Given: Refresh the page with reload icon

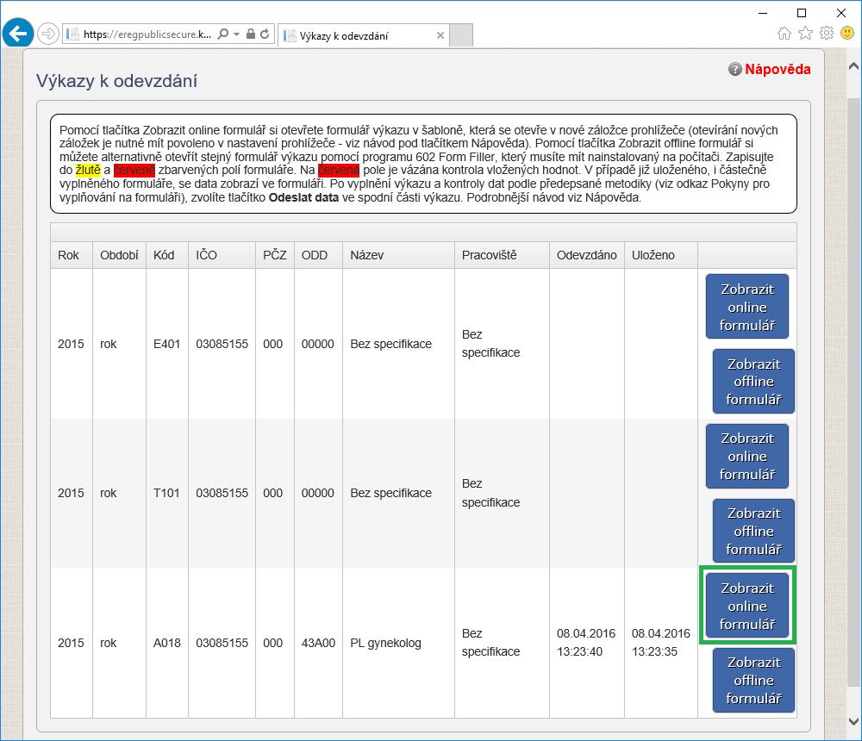Looking at the screenshot, I should 265,34.
